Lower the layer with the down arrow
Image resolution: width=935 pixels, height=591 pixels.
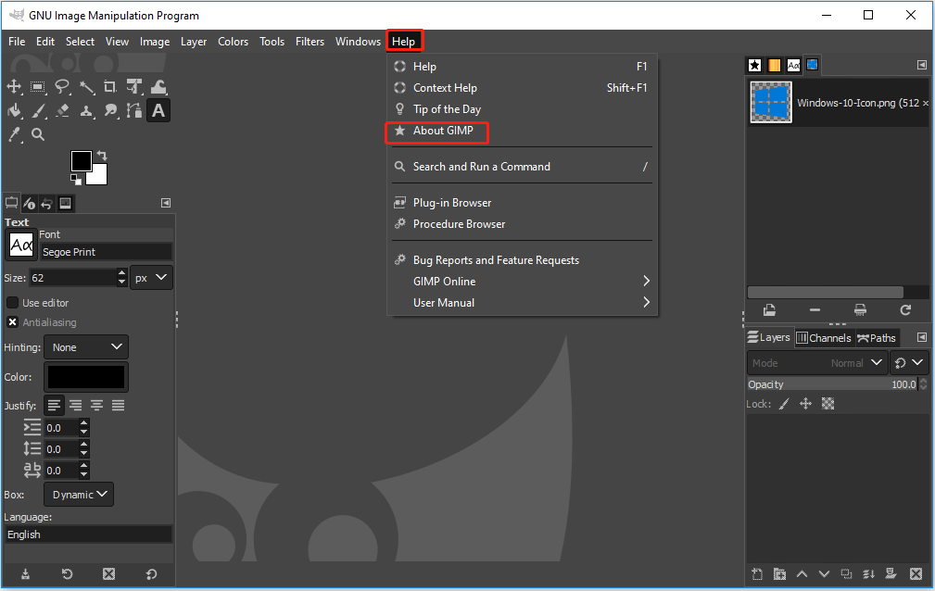coord(824,573)
